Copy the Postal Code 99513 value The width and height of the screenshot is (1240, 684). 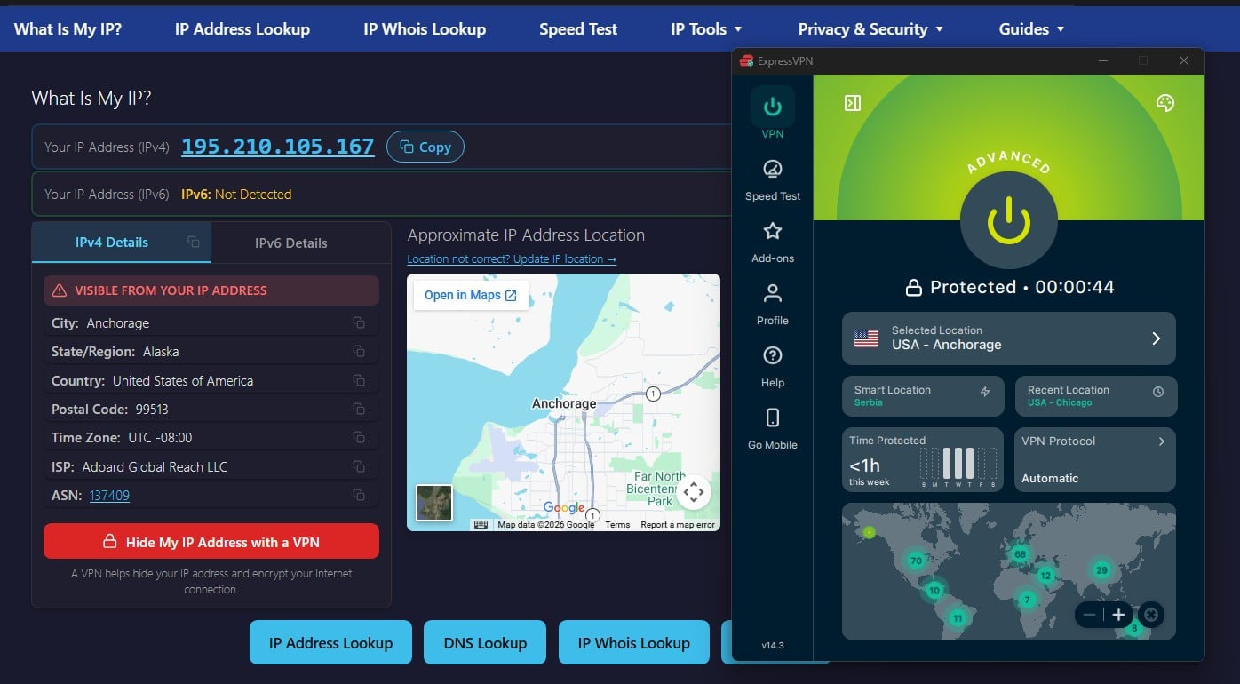pyautogui.click(x=359, y=410)
